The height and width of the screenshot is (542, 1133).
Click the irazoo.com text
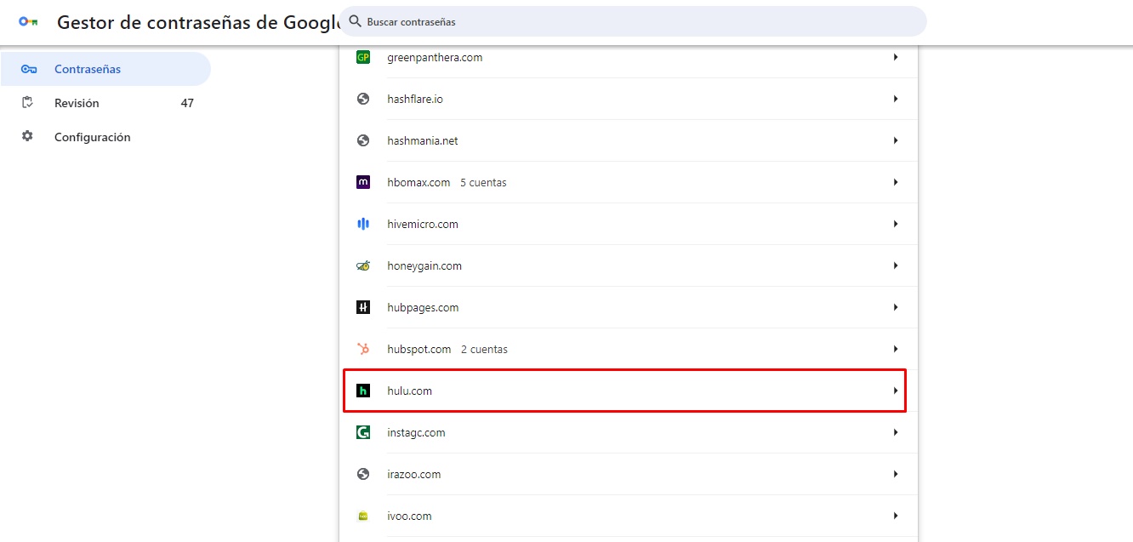click(x=414, y=474)
